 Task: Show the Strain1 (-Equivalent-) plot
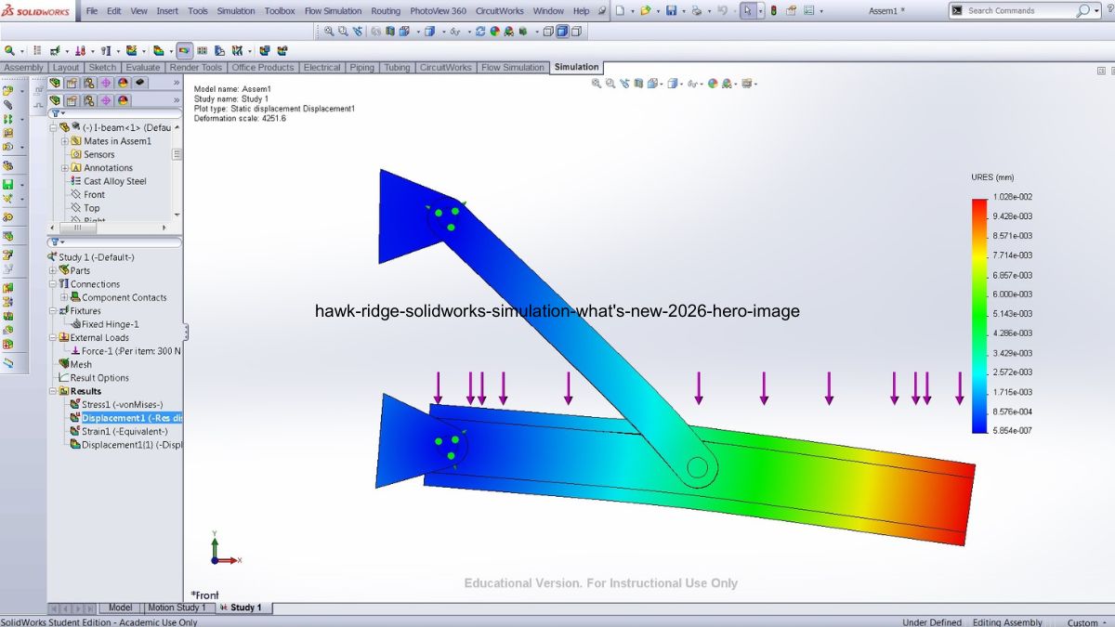pos(124,431)
